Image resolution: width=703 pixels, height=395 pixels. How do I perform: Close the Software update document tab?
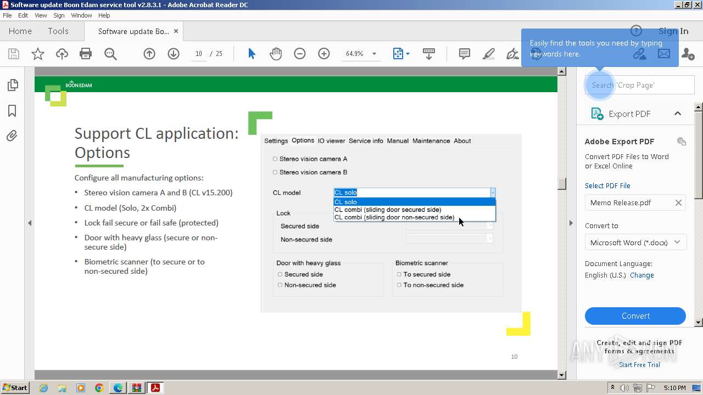point(176,31)
